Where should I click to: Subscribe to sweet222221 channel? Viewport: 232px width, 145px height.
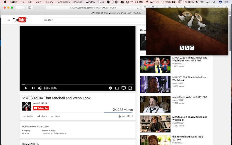41,108
